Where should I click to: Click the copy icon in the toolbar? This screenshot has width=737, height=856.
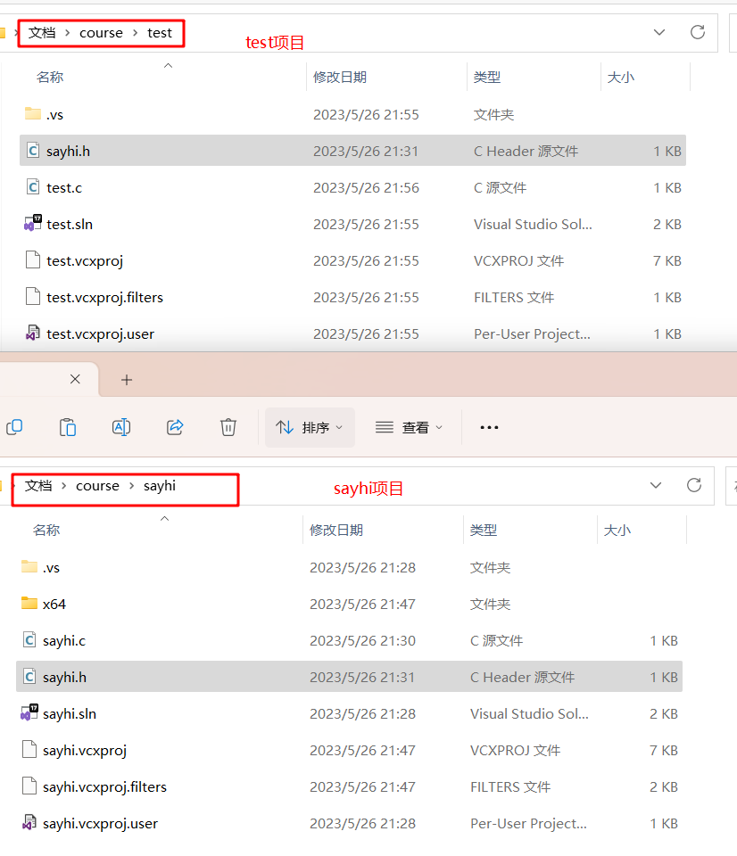pos(14,427)
